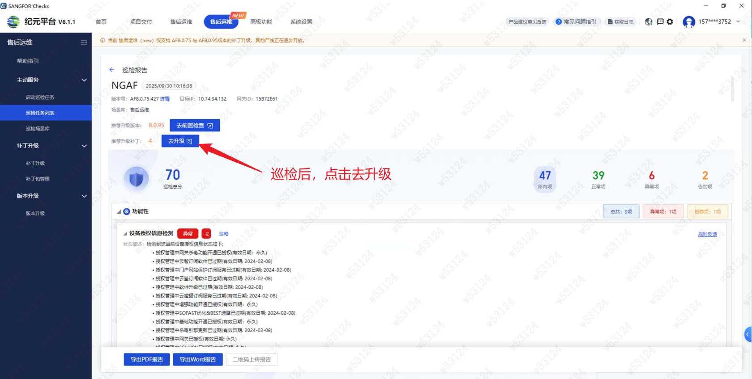Click the user avatar icon
Viewport: 752px width, 379px height.
click(688, 21)
